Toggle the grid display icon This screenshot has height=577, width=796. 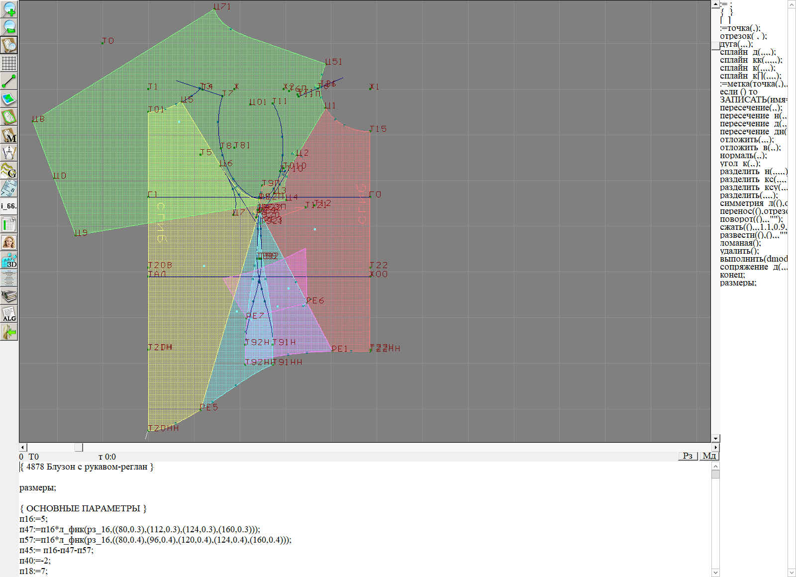pos(9,63)
